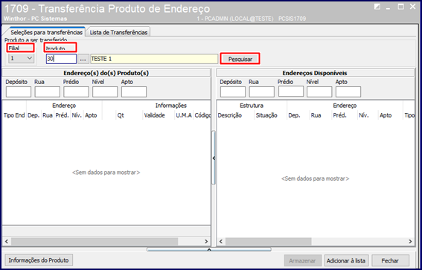
Task: Expand bottom panel using up chevron
Action: point(209,250)
